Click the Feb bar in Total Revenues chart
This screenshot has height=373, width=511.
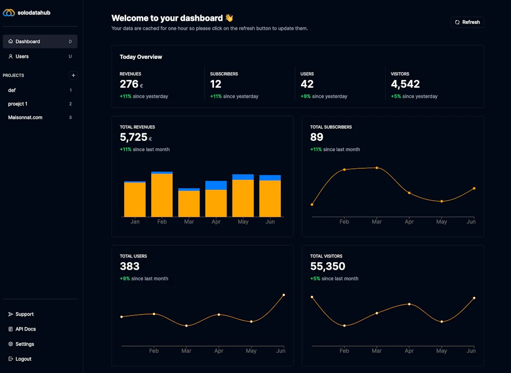coord(161,194)
